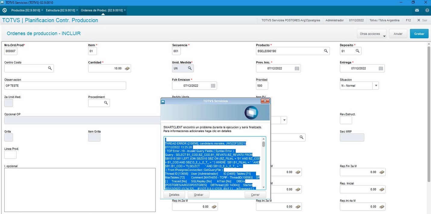Open calendar for Entrega date
The width and height of the screenshot is (431, 214).
[381, 69]
